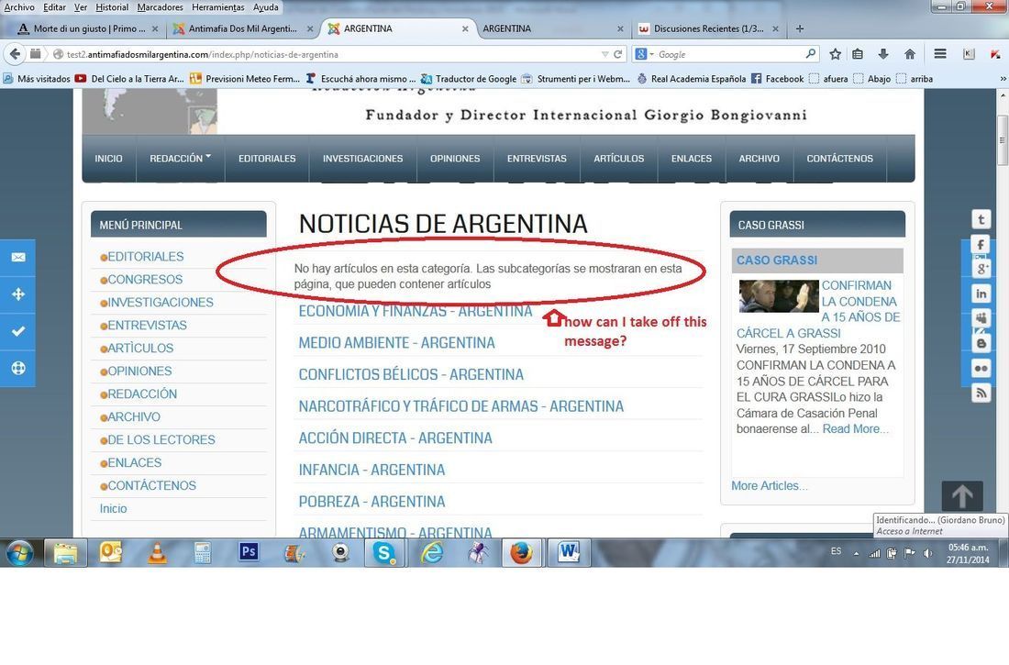
Task: Open the Windows Start button
Action: (x=19, y=553)
